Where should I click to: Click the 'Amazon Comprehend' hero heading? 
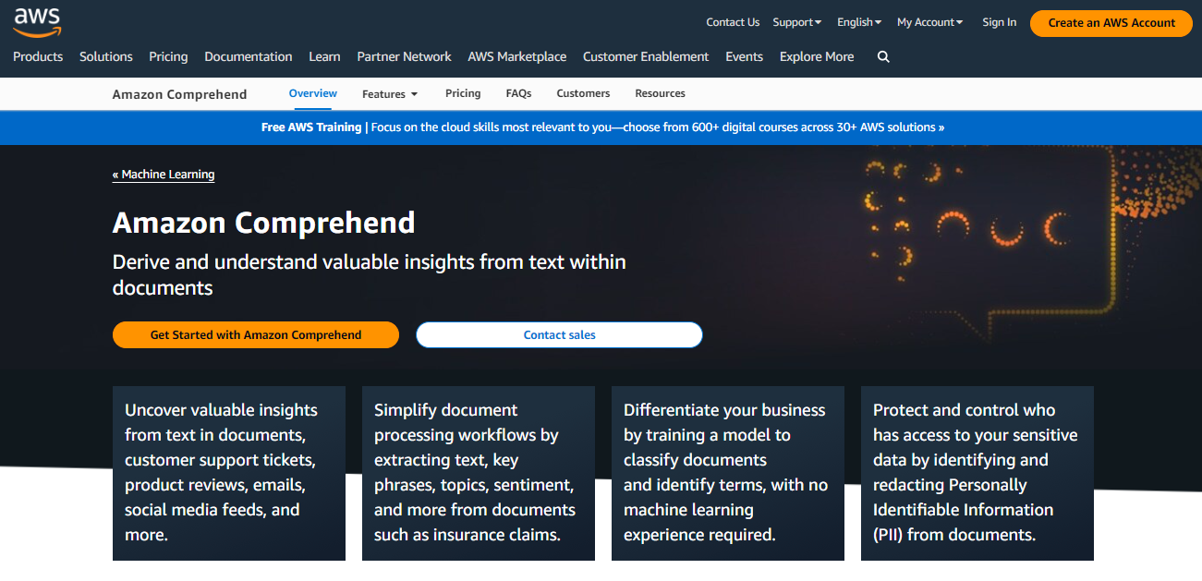click(x=263, y=224)
